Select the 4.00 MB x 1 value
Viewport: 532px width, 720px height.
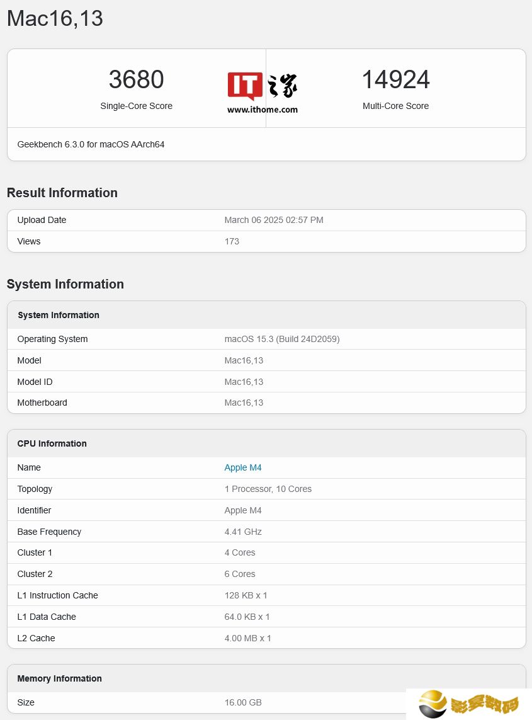tap(247, 638)
